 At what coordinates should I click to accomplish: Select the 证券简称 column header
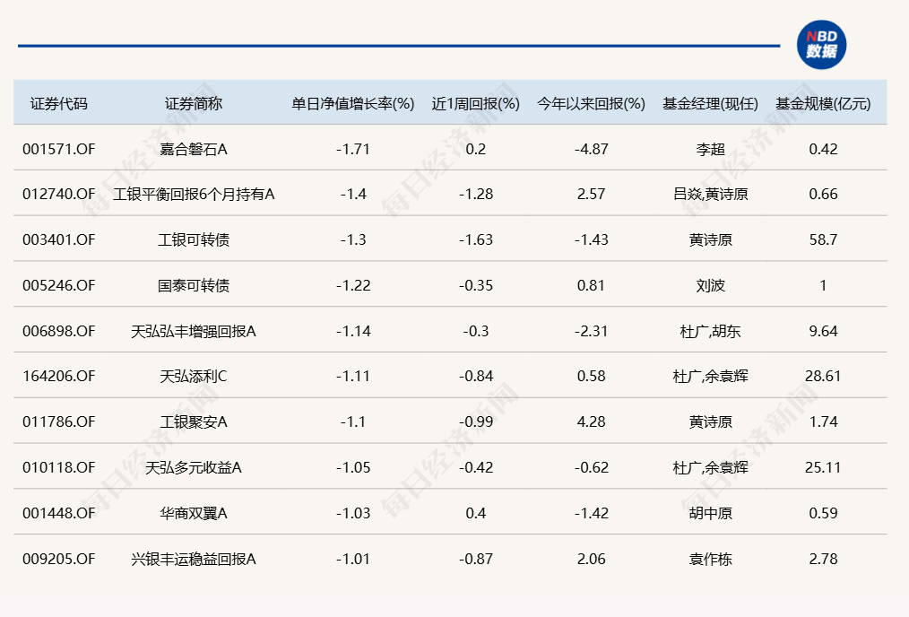(x=194, y=104)
